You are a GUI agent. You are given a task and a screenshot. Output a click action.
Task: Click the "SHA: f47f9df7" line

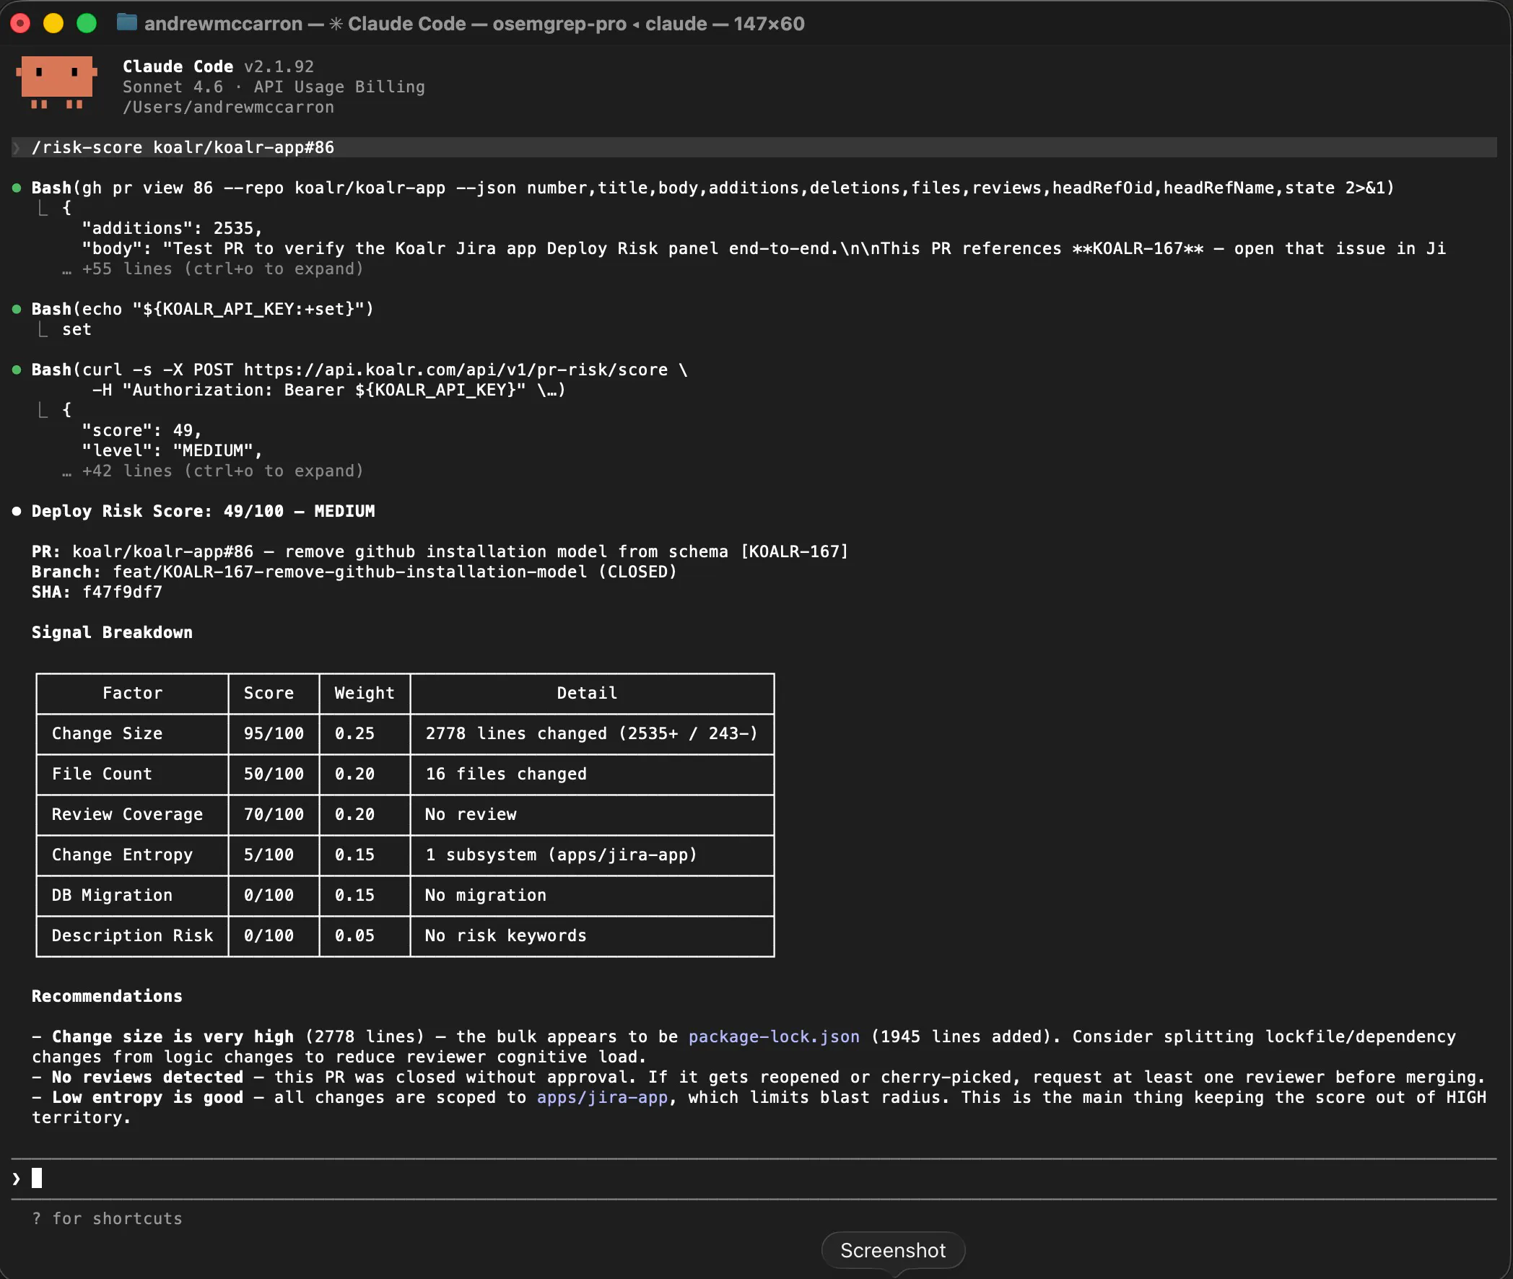pos(97,593)
